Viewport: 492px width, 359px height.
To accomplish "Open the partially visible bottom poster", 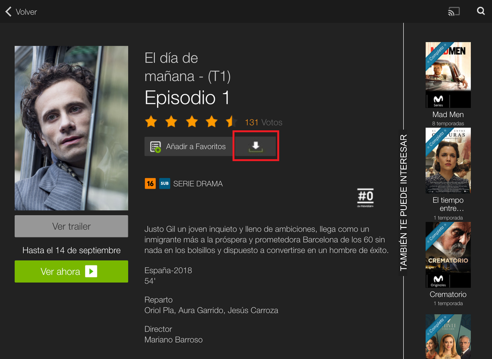I will point(448,336).
